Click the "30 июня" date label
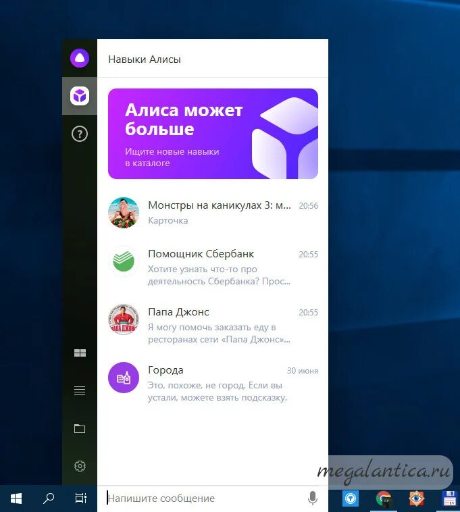 pos(303,371)
